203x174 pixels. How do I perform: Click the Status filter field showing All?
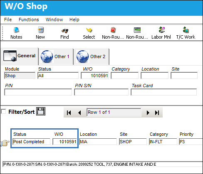tap(58, 76)
